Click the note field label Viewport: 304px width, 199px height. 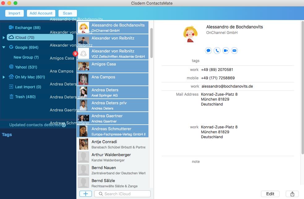196,161
